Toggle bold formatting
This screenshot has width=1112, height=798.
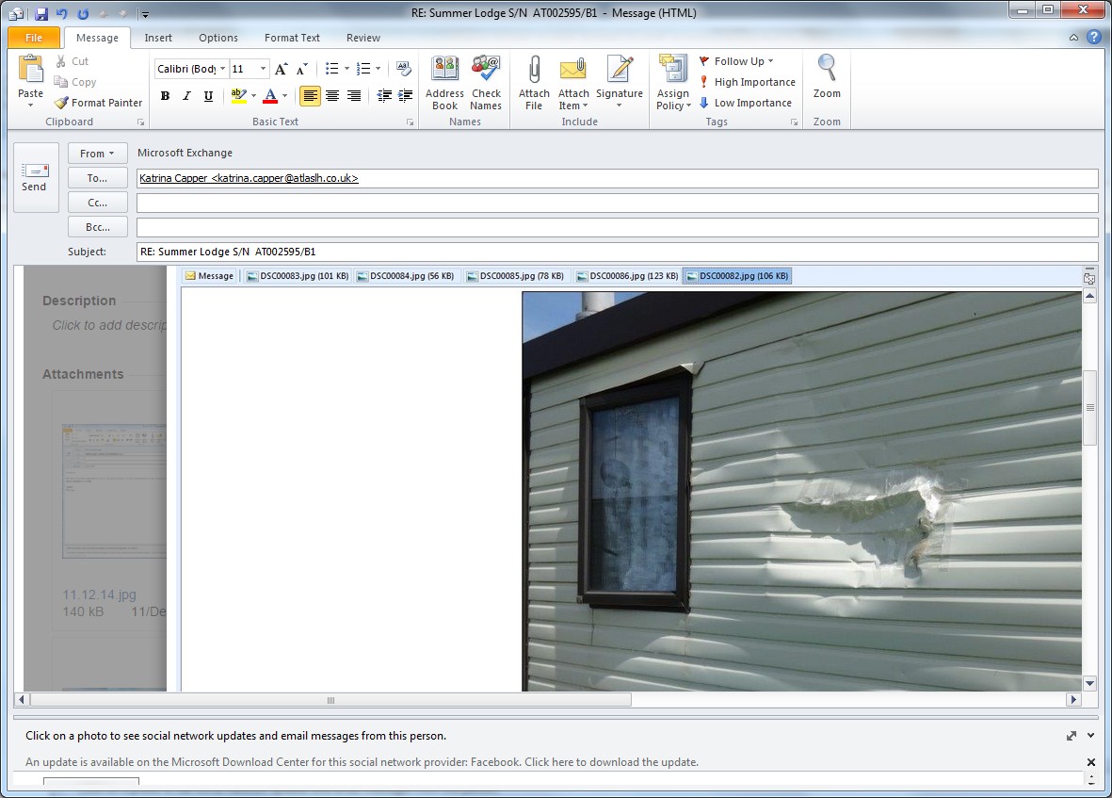click(165, 96)
